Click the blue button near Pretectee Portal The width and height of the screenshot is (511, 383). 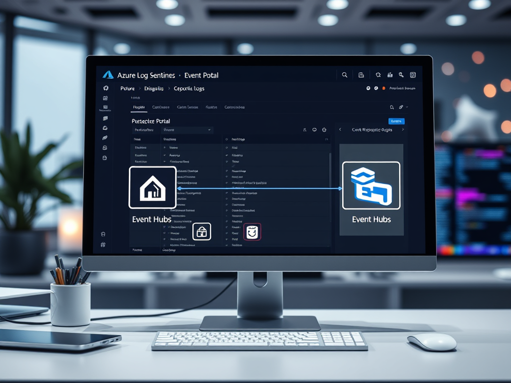396,121
